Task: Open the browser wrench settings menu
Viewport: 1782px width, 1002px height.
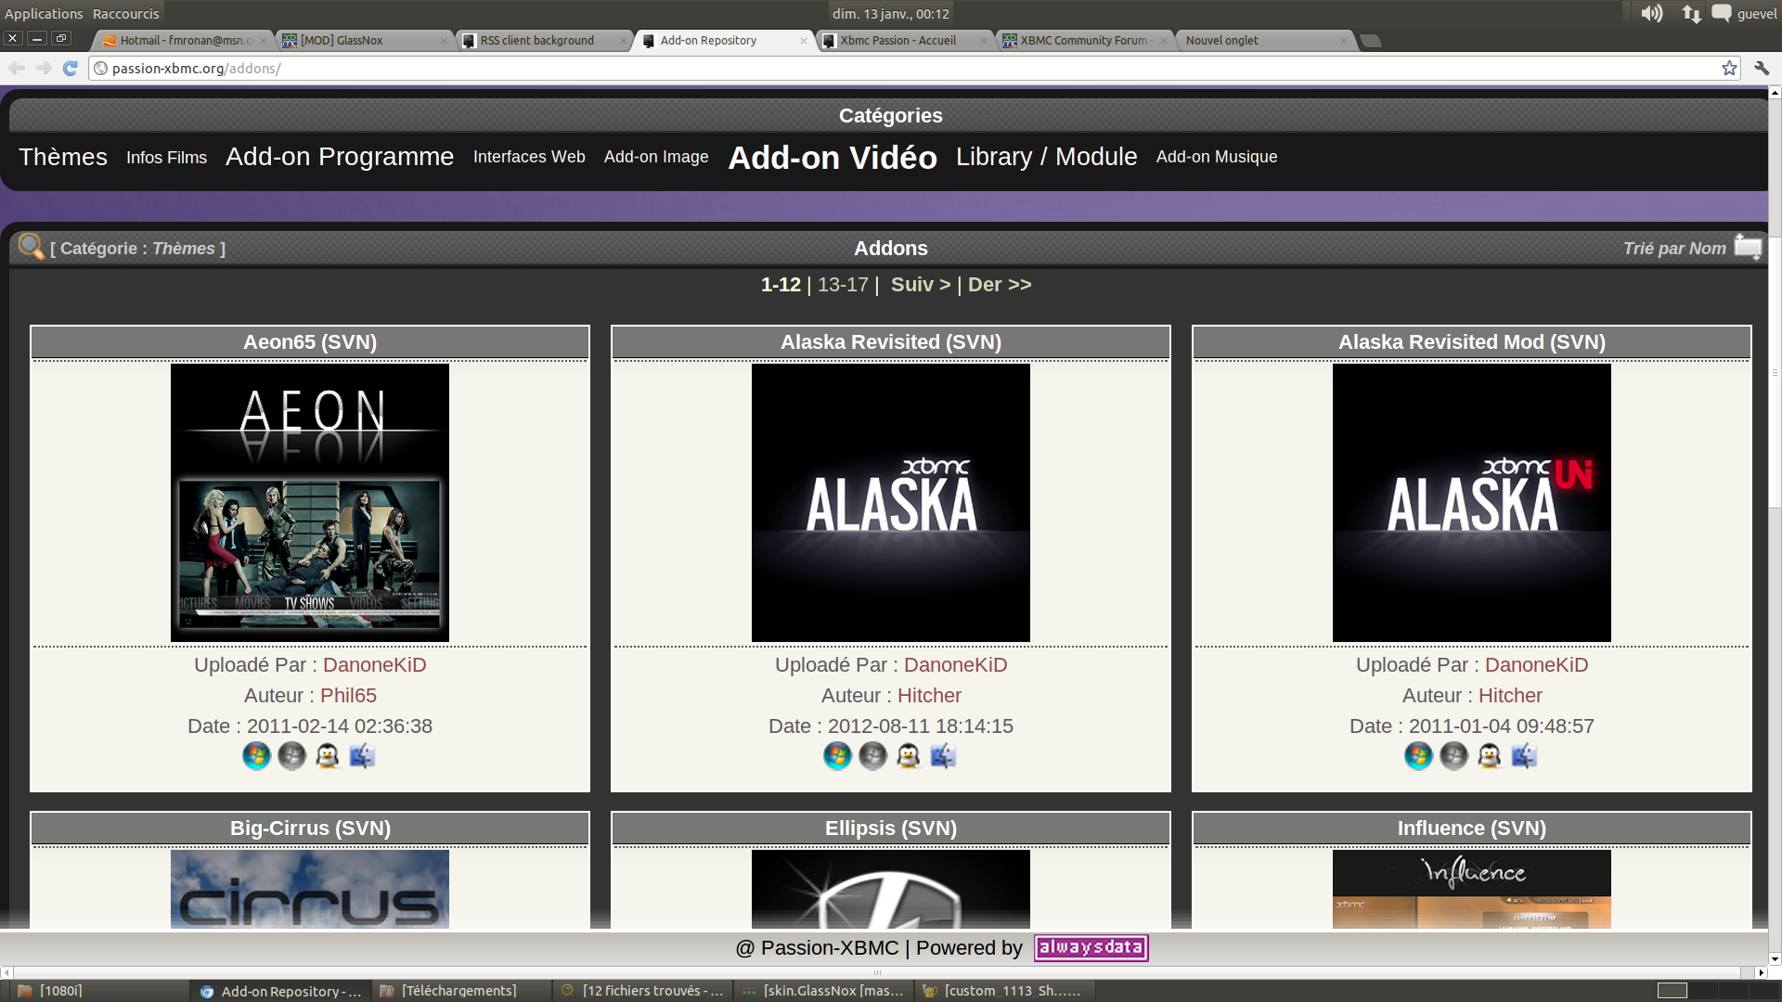Action: (x=1761, y=68)
